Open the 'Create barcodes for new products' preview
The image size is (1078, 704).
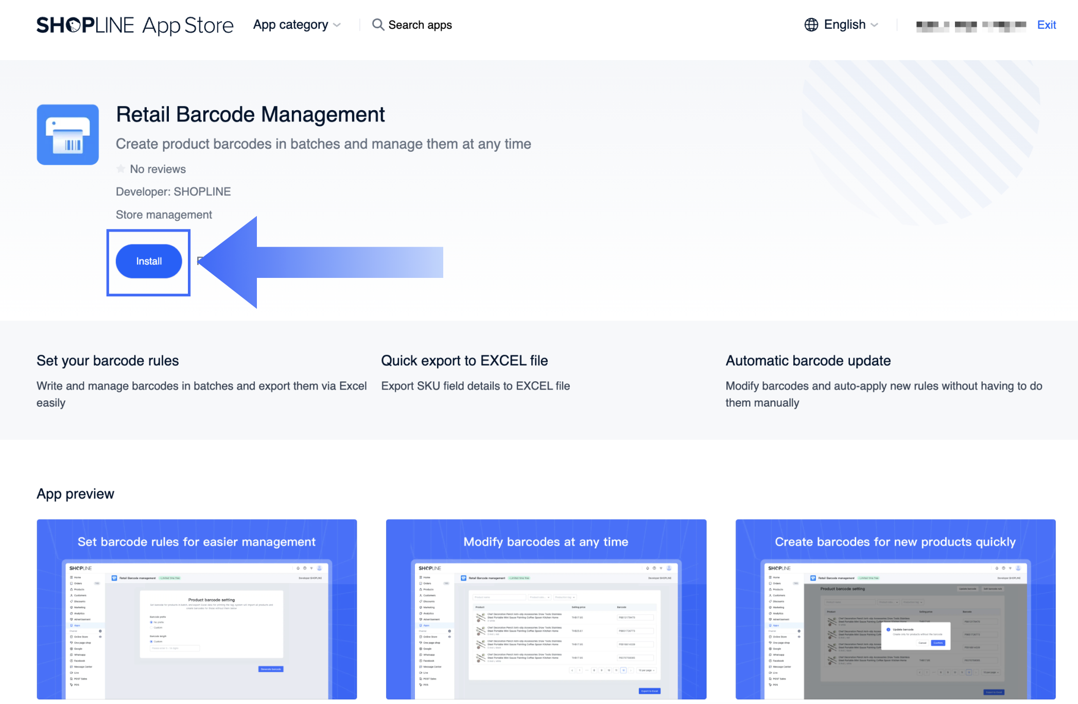[x=895, y=609]
